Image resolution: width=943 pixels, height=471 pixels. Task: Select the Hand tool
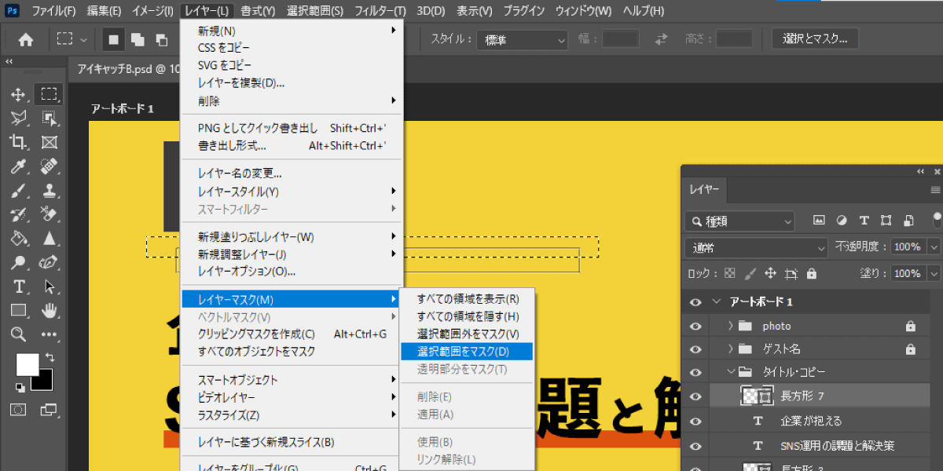coord(50,310)
